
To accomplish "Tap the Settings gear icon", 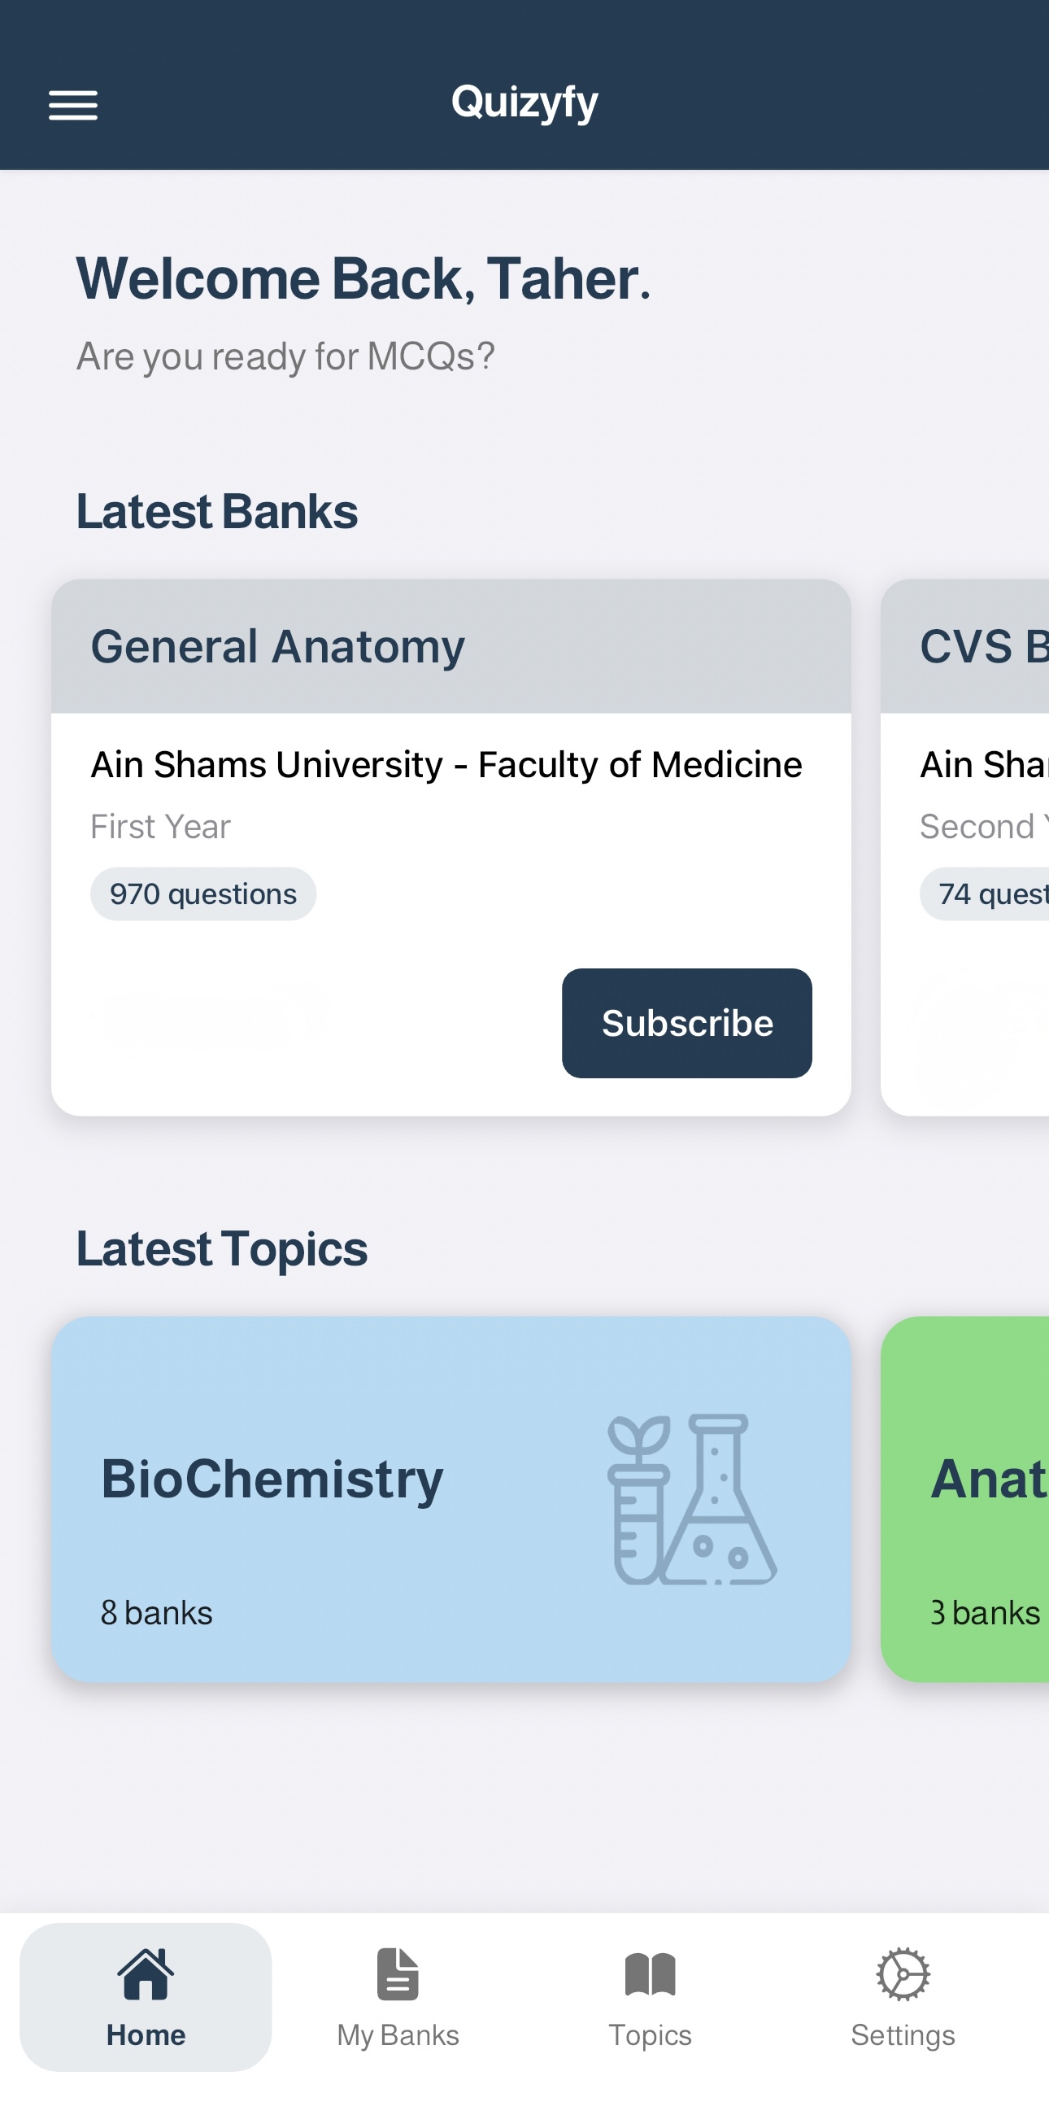I will click(x=903, y=1974).
